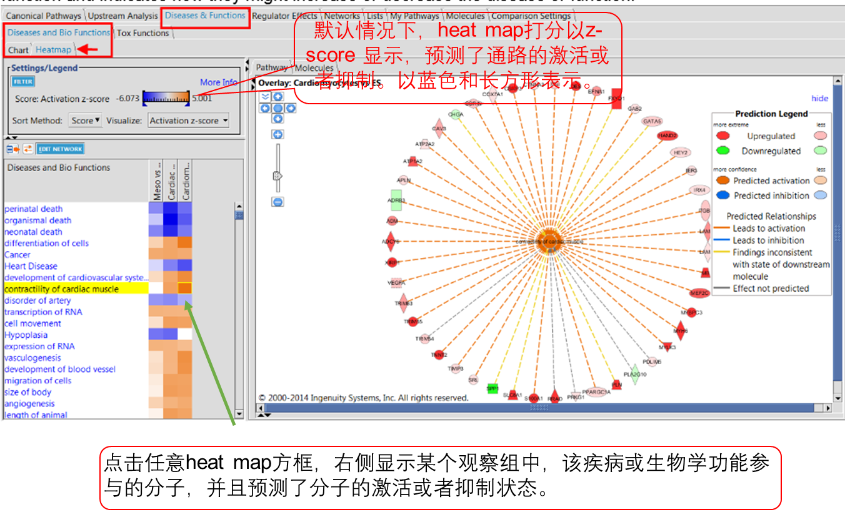Switch to the Tox Functions tab
The width and height of the screenshot is (845, 512).
point(143,33)
